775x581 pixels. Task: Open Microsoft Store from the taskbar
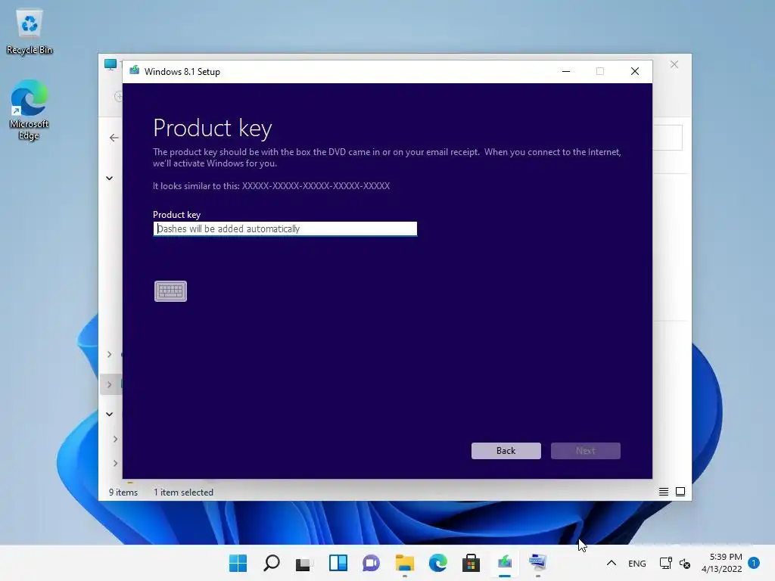471,563
